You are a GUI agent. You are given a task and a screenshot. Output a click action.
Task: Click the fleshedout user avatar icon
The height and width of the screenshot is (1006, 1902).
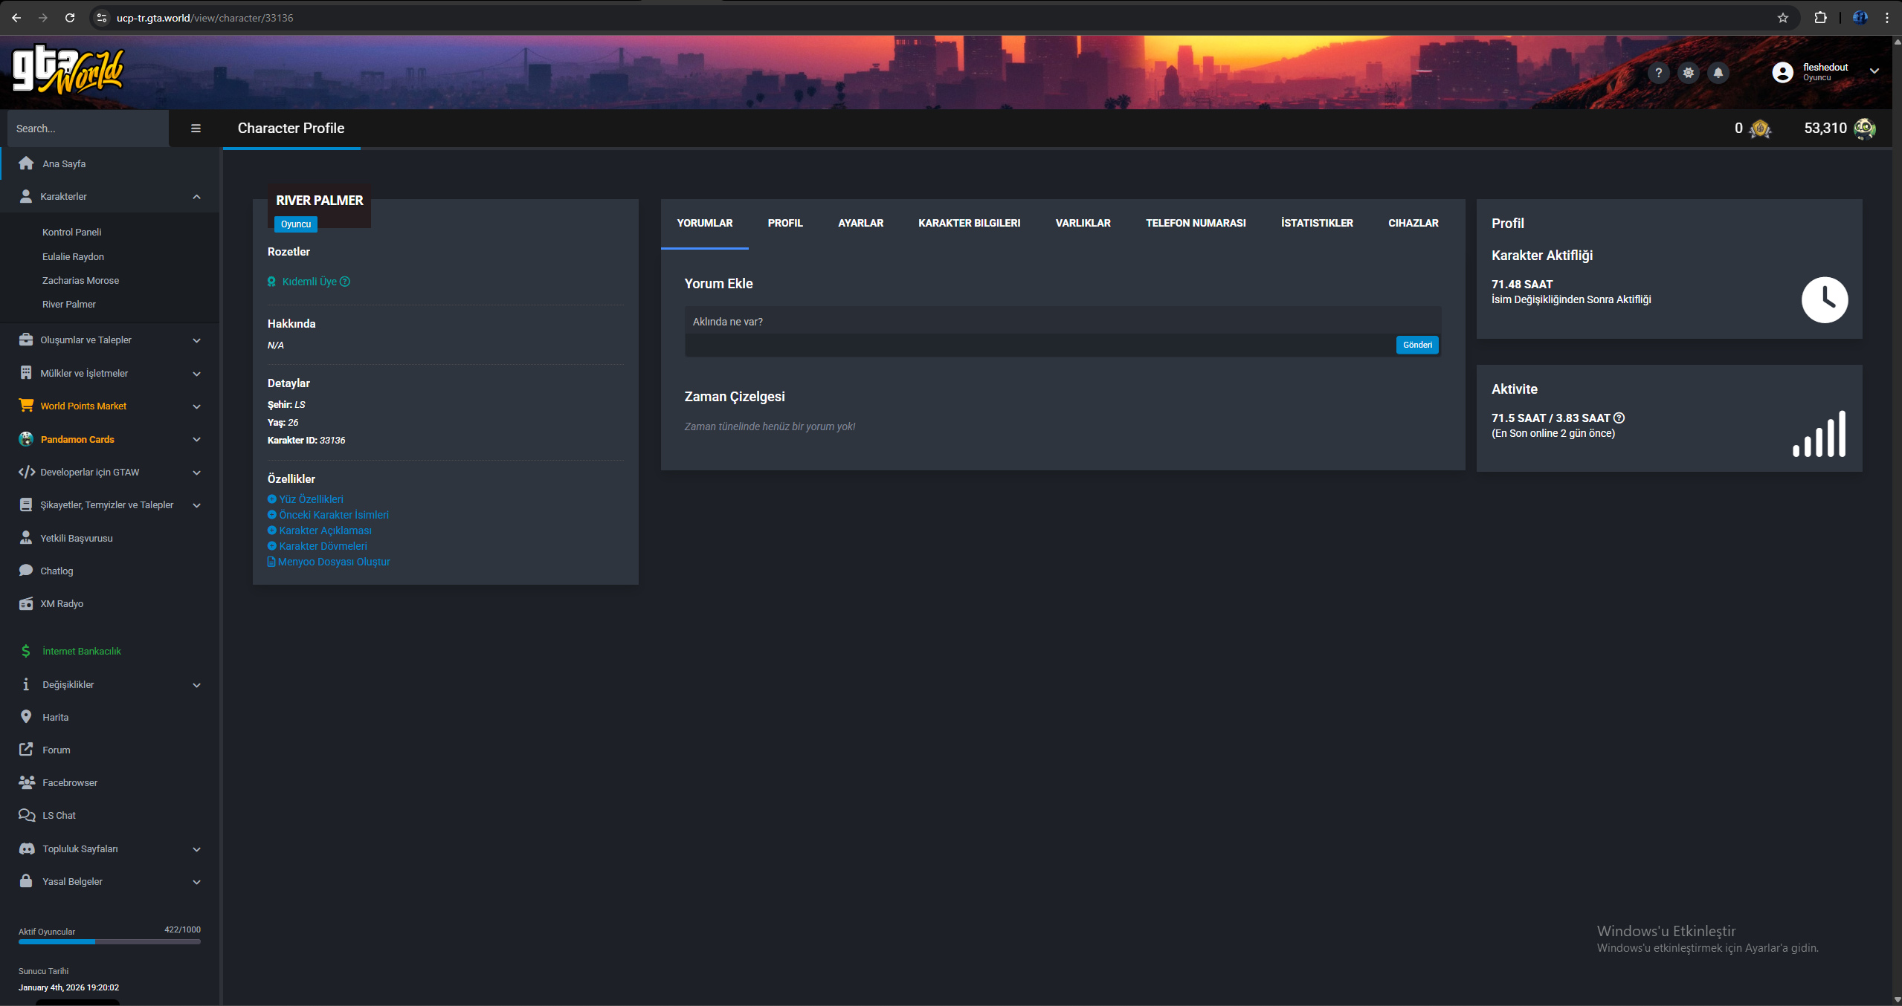(1783, 72)
